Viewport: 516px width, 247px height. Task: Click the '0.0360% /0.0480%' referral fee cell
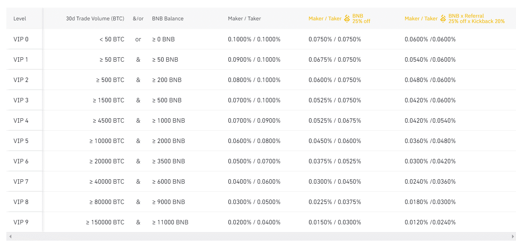click(x=430, y=141)
